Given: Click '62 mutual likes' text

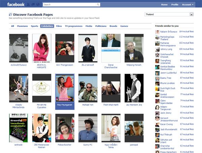Looking at the screenshot, I should coord(187,146).
